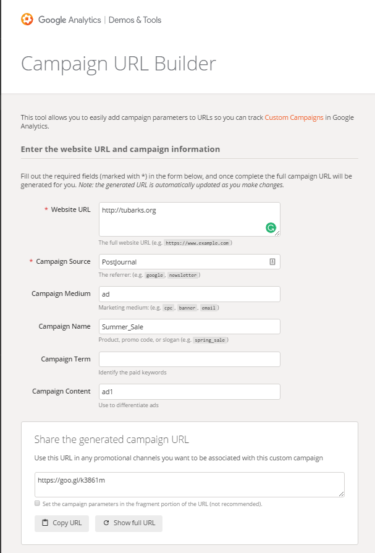Select the Campaign Medium input field
The image size is (375, 553).
tap(189, 294)
